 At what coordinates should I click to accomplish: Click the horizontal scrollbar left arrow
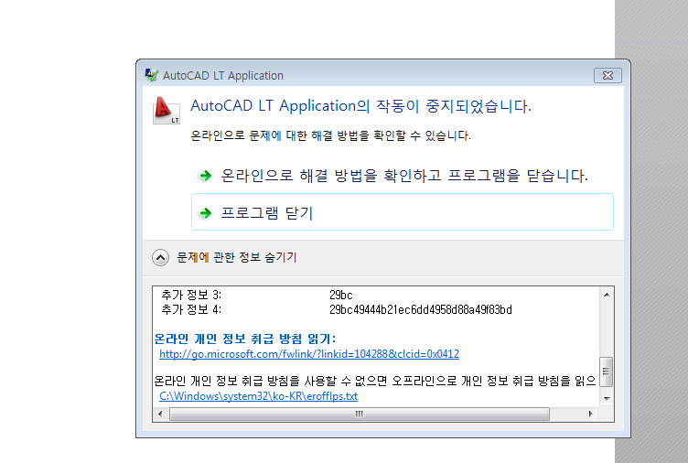pyautogui.click(x=161, y=415)
